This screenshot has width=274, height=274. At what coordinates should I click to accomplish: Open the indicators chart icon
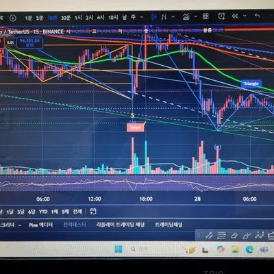pos(186,16)
